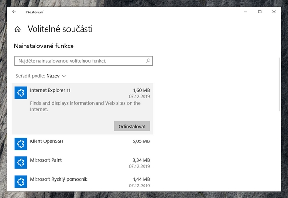Click the Microsoft Paint puzzle icon

pos(21,163)
